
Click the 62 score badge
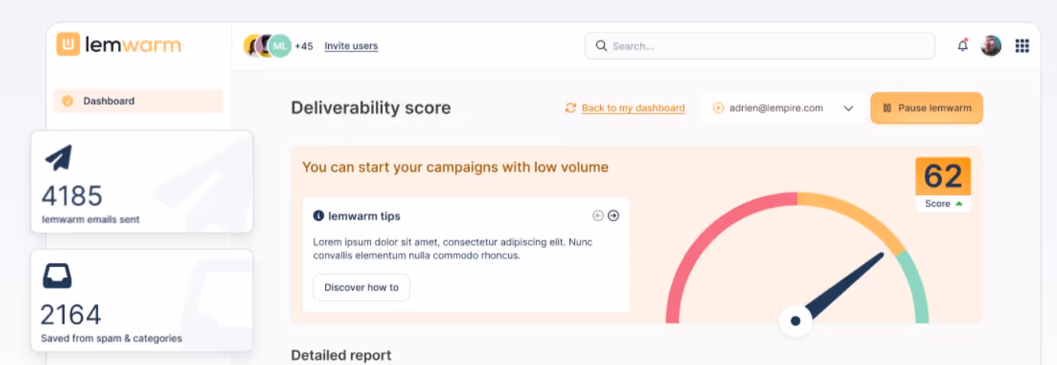[x=943, y=177]
